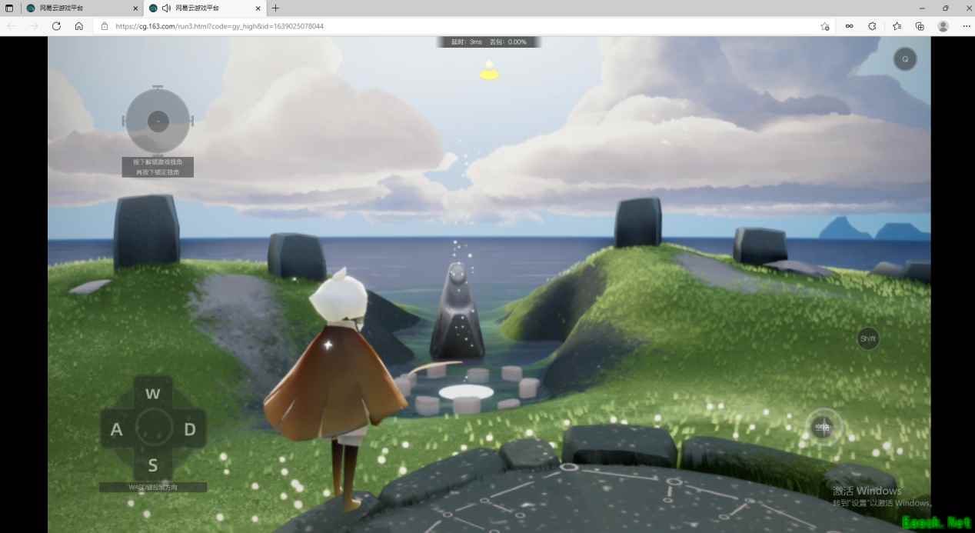Click the space key button near bottom right
975x533 pixels.
[x=824, y=427]
